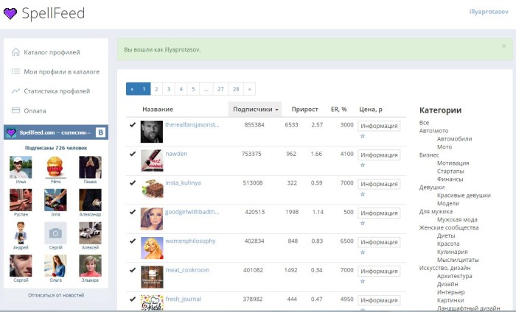Star the goodgirlwithbadth profile
The image size is (516, 312).
coord(363,223)
